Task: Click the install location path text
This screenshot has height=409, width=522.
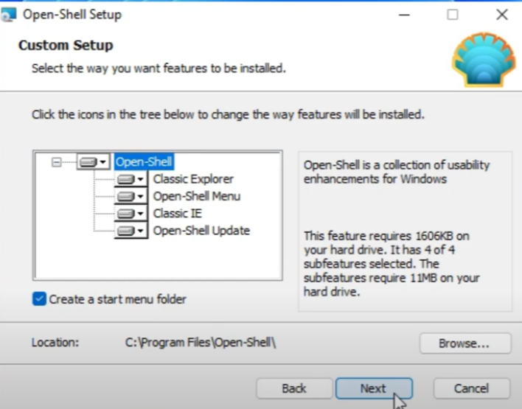Action: click(201, 343)
